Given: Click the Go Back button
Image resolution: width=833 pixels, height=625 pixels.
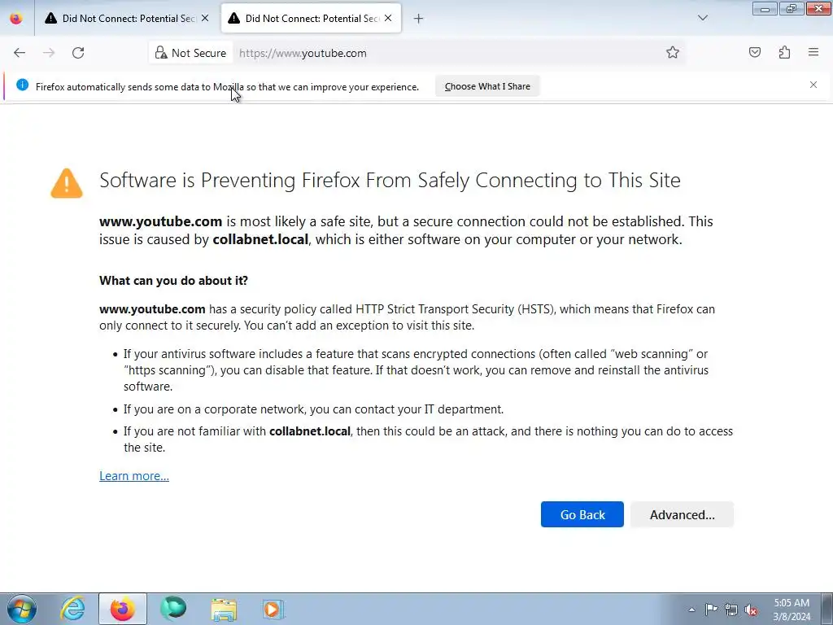Looking at the screenshot, I should coord(582,514).
